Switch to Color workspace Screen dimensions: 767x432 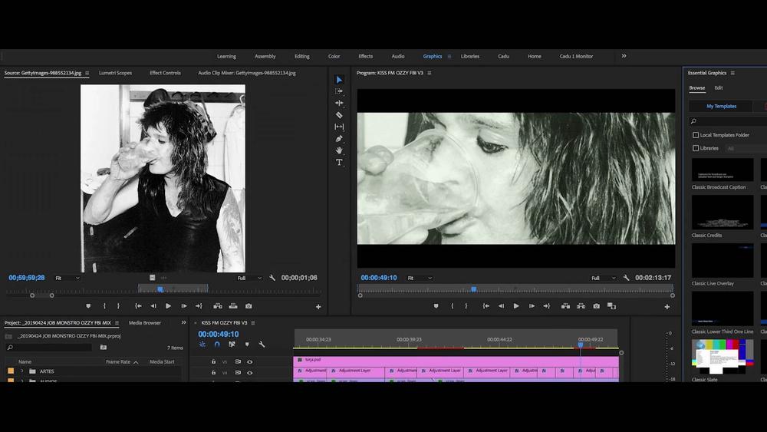pos(334,56)
